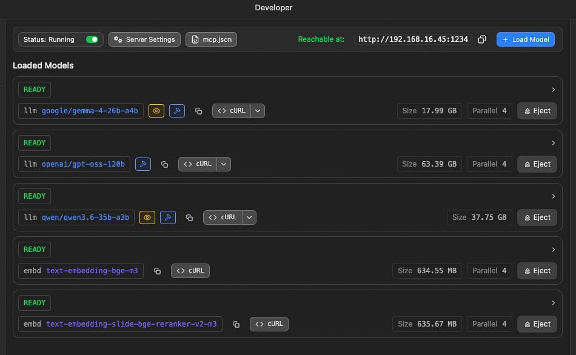Click the vision eye icon for google/gemma-4-26b-a4b
Viewport: 576px width, 355px height.
[x=156, y=111]
